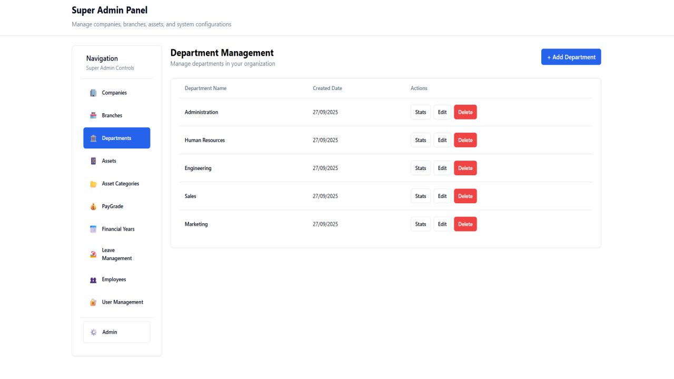Open the Assets section label
674x379 pixels.
point(109,161)
